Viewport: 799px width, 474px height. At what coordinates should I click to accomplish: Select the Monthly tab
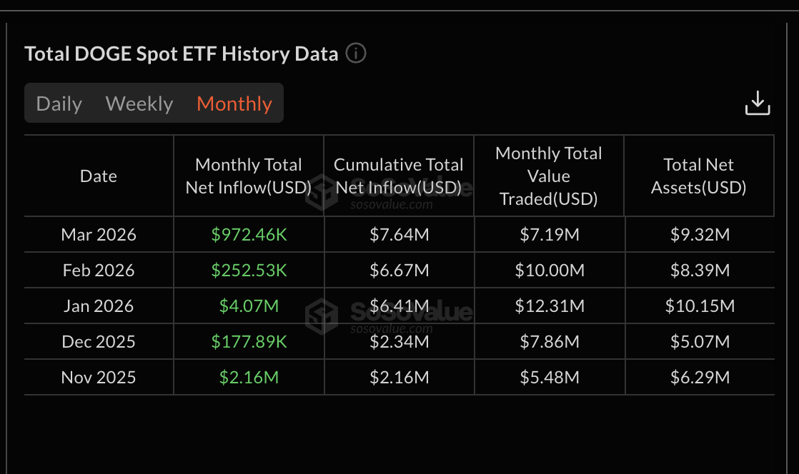click(x=234, y=103)
